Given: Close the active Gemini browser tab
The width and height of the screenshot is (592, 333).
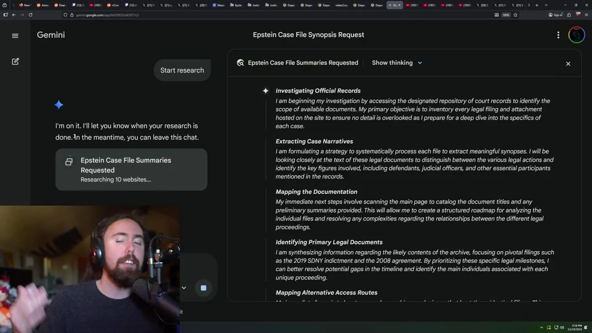Looking at the screenshot, I should tap(400, 5).
